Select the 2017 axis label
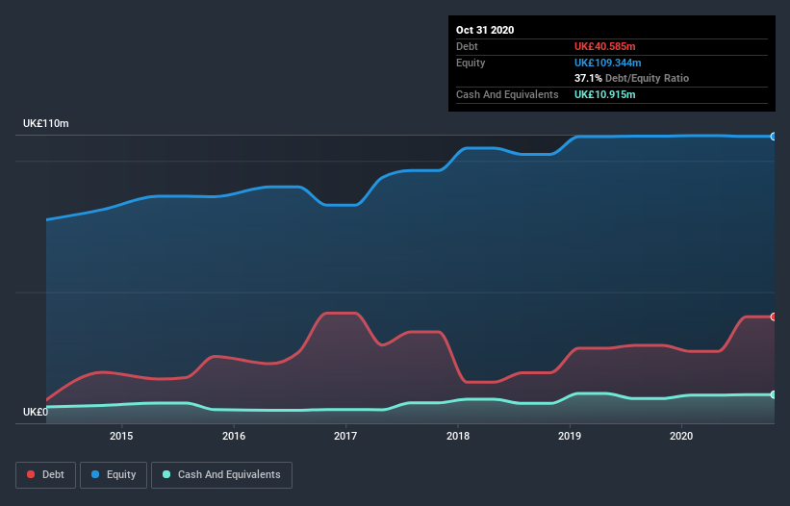The height and width of the screenshot is (506, 790). pyautogui.click(x=345, y=436)
